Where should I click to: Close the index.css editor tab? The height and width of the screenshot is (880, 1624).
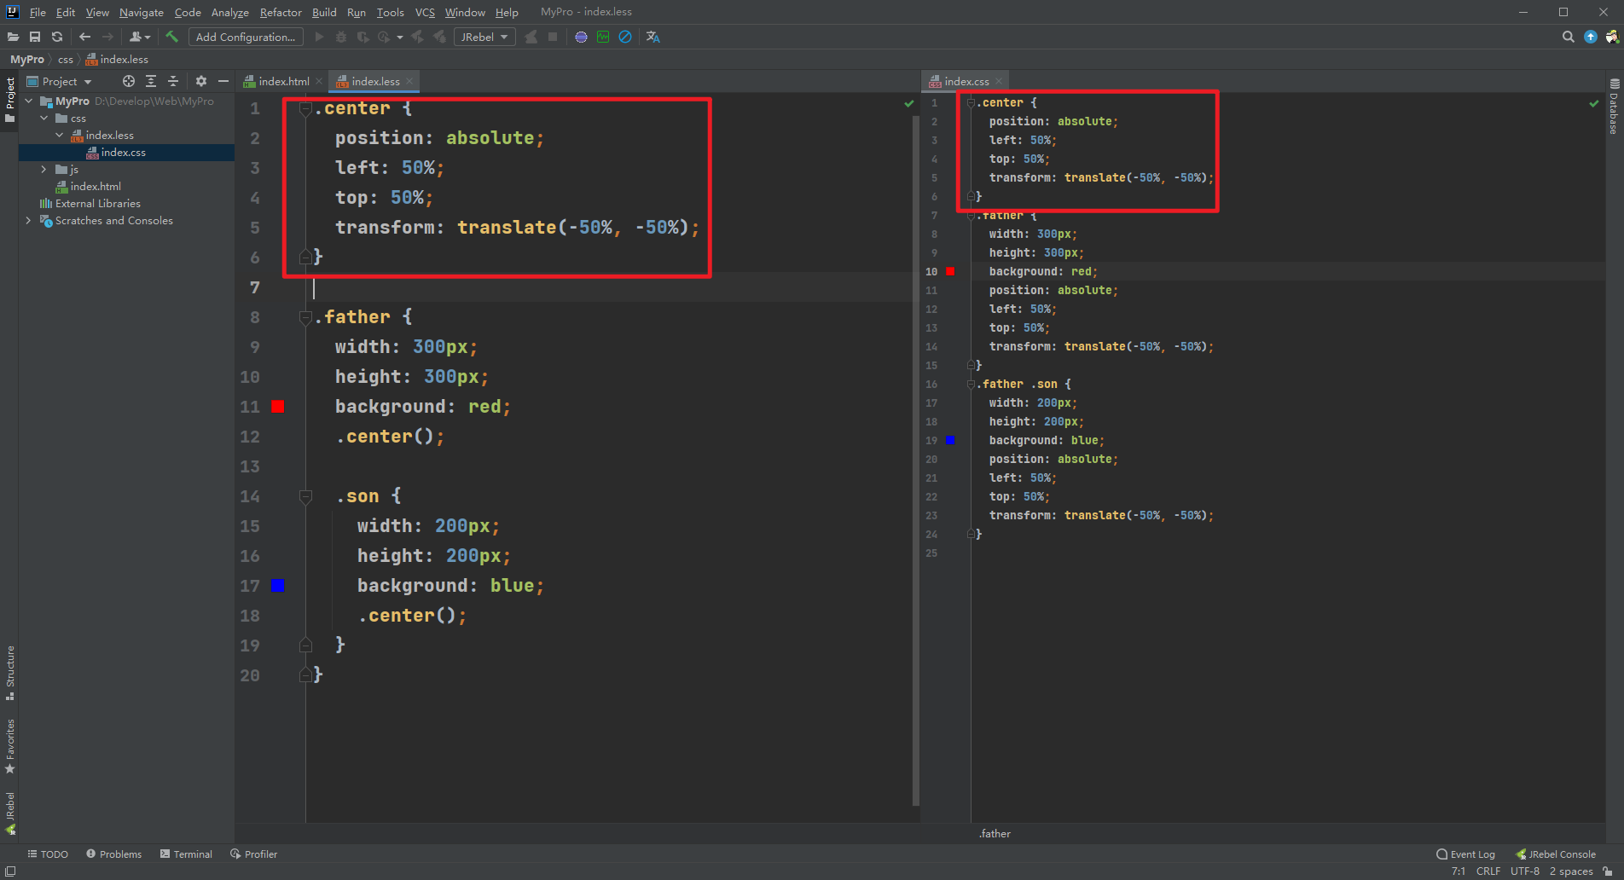[x=998, y=81]
